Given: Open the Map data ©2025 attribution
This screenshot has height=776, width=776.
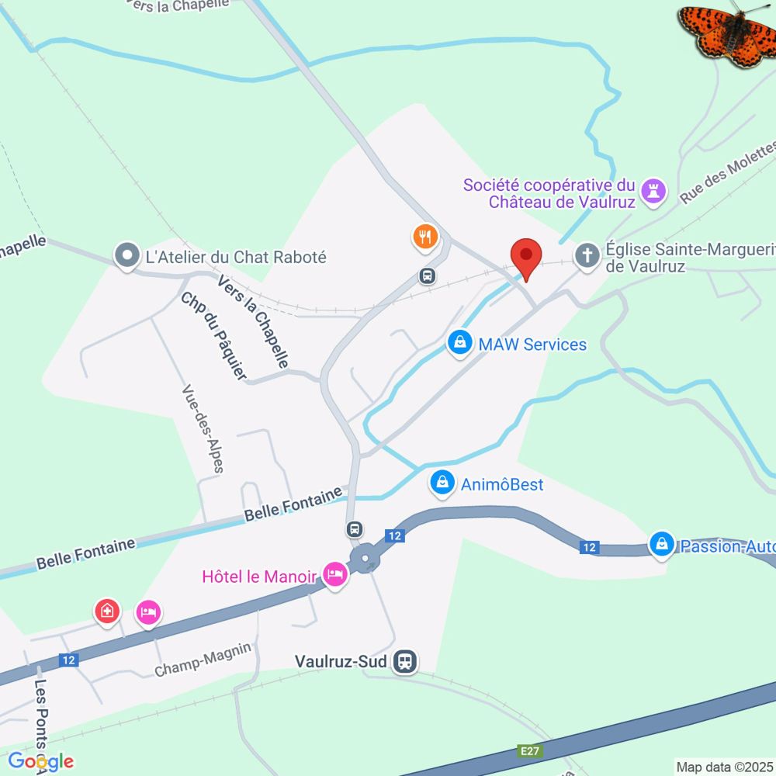Looking at the screenshot, I should [725, 767].
